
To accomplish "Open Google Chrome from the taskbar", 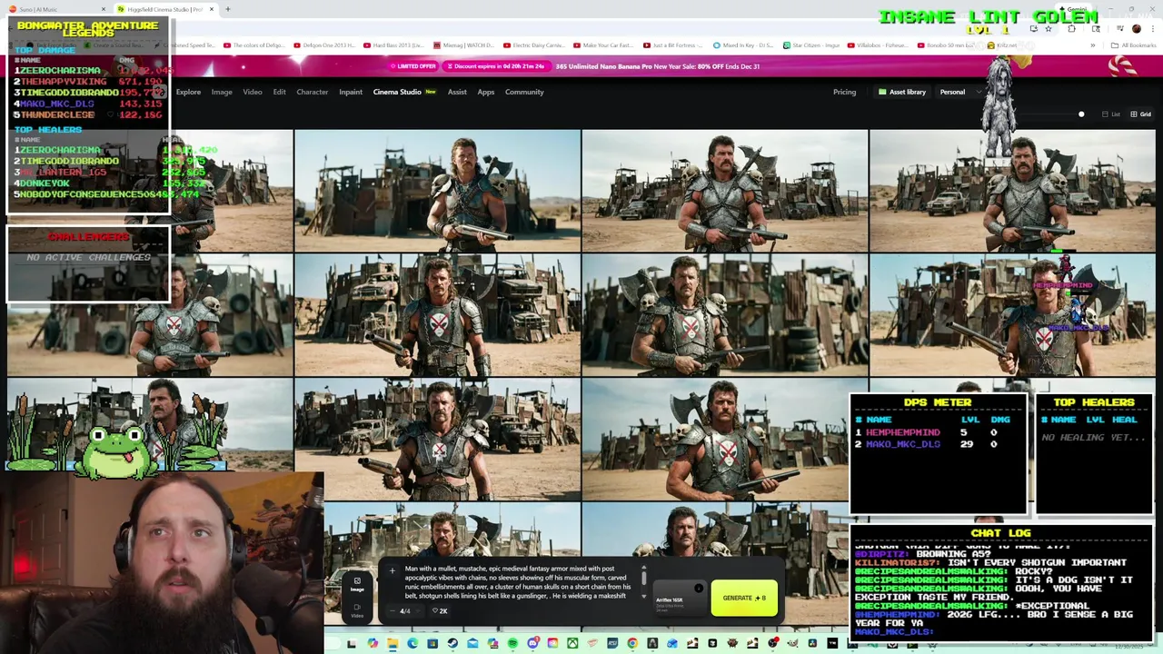I will pyautogui.click(x=632, y=643).
